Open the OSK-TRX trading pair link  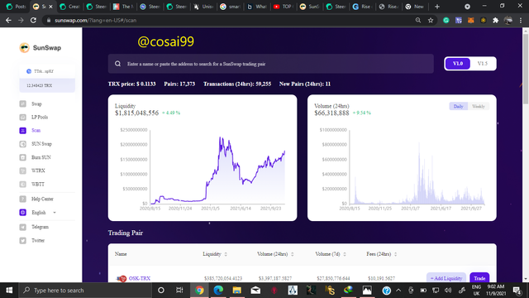(140, 278)
